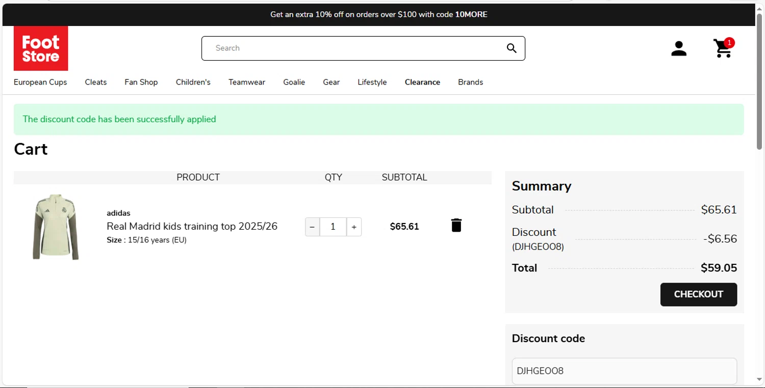Click the adidas brand label

point(118,213)
